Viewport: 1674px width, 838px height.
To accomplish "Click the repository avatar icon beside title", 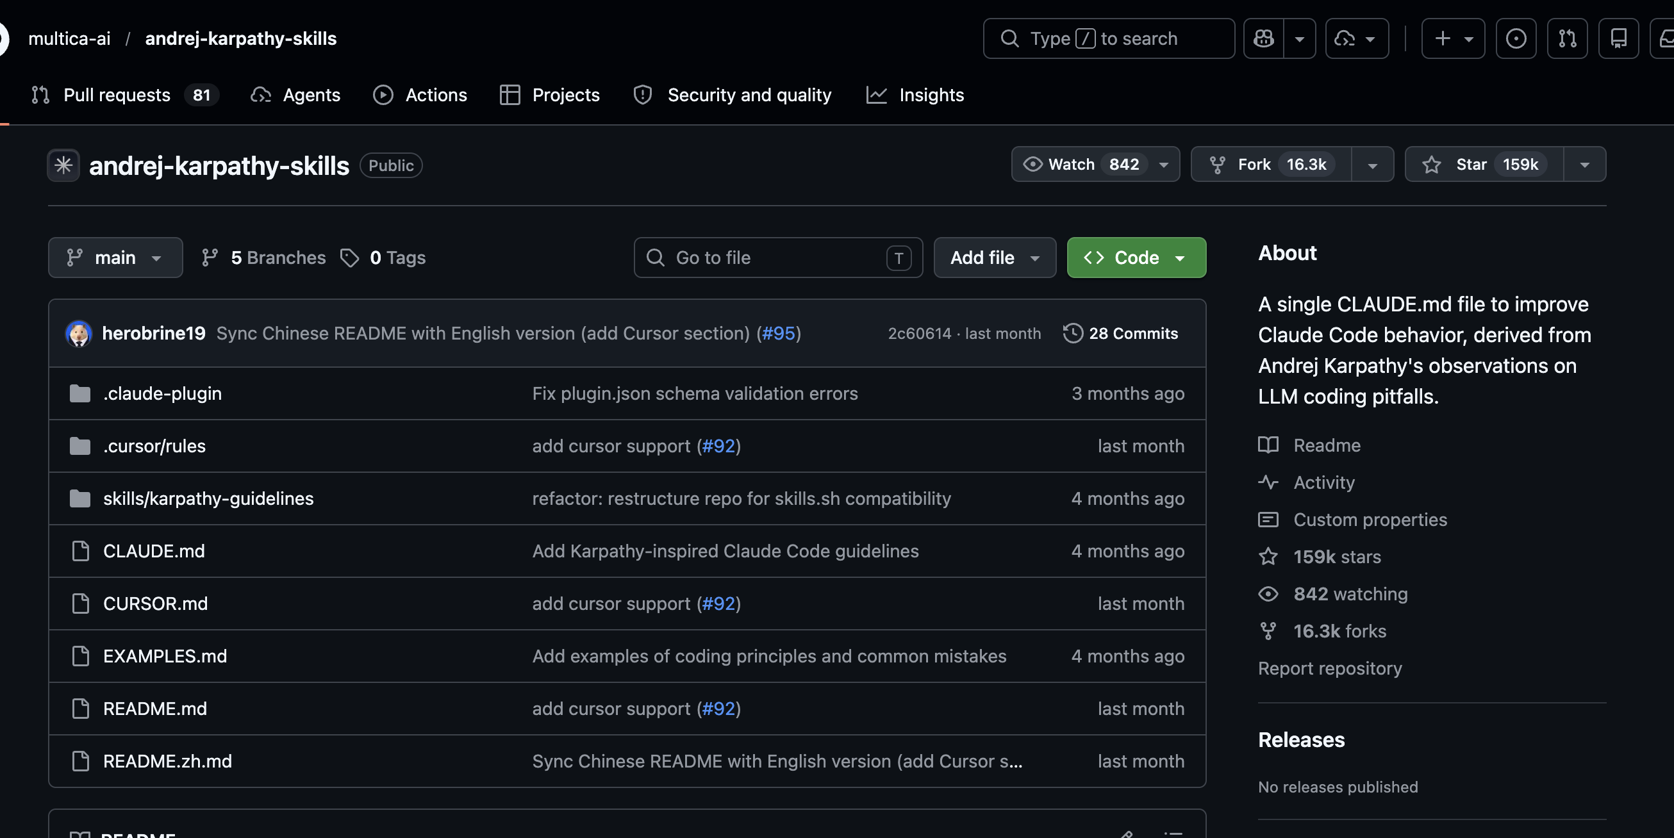I will click(63, 165).
